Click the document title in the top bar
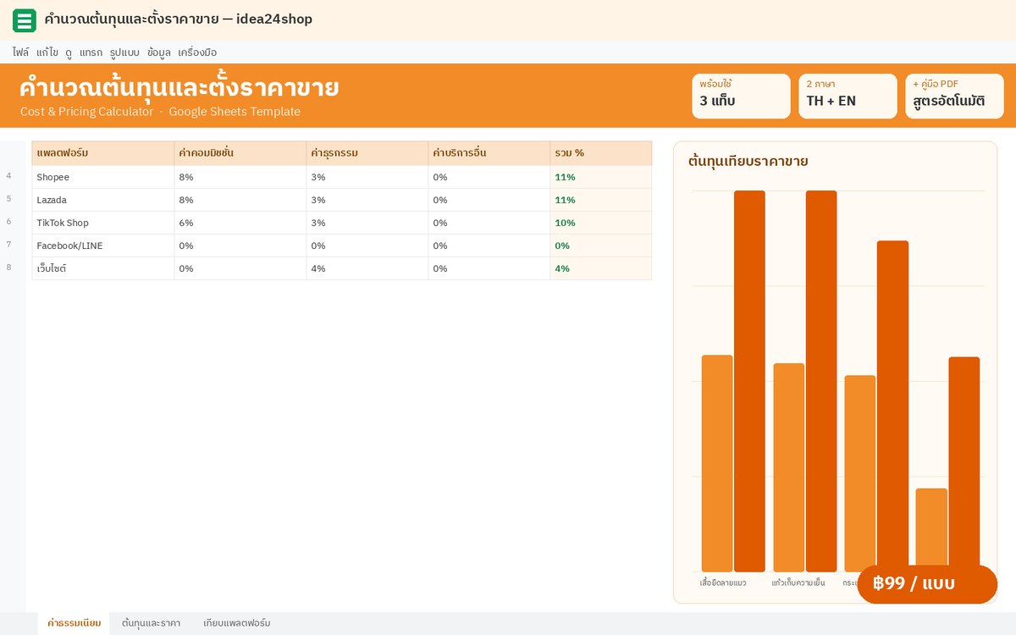This screenshot has height=635, width=1016. 179,19
